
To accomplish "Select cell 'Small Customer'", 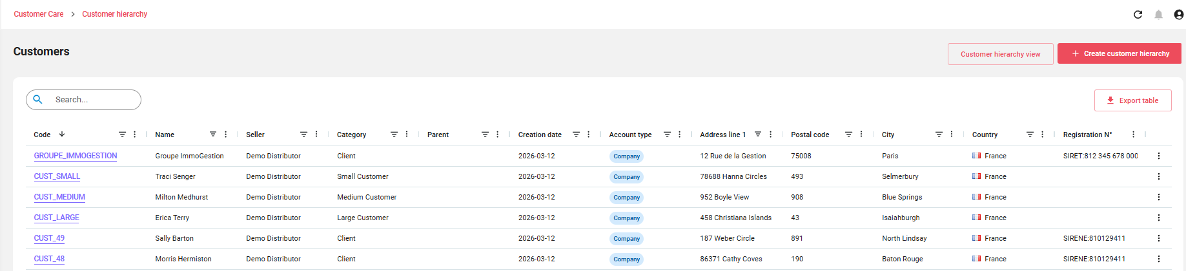I will [x=362, y=176].
